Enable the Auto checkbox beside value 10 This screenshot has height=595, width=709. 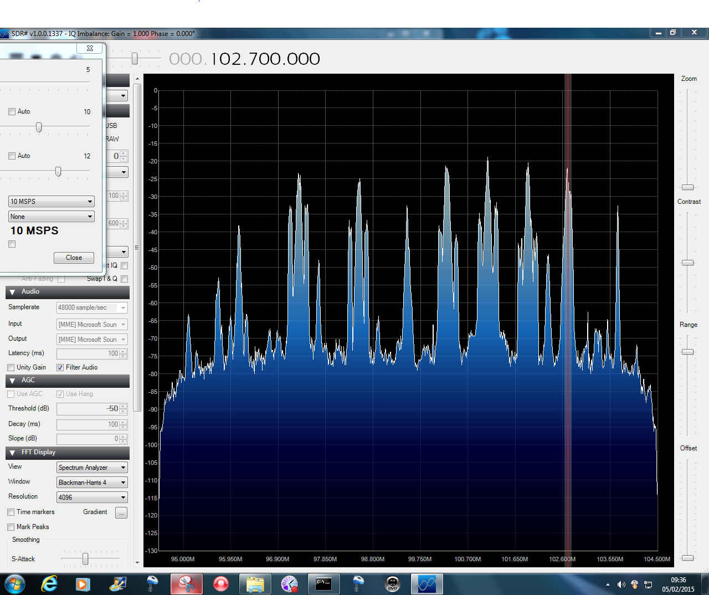coord(12,111)
